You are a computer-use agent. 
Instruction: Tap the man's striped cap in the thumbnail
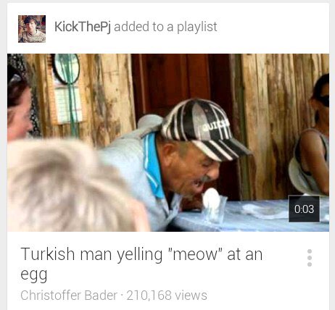(205, 129)
